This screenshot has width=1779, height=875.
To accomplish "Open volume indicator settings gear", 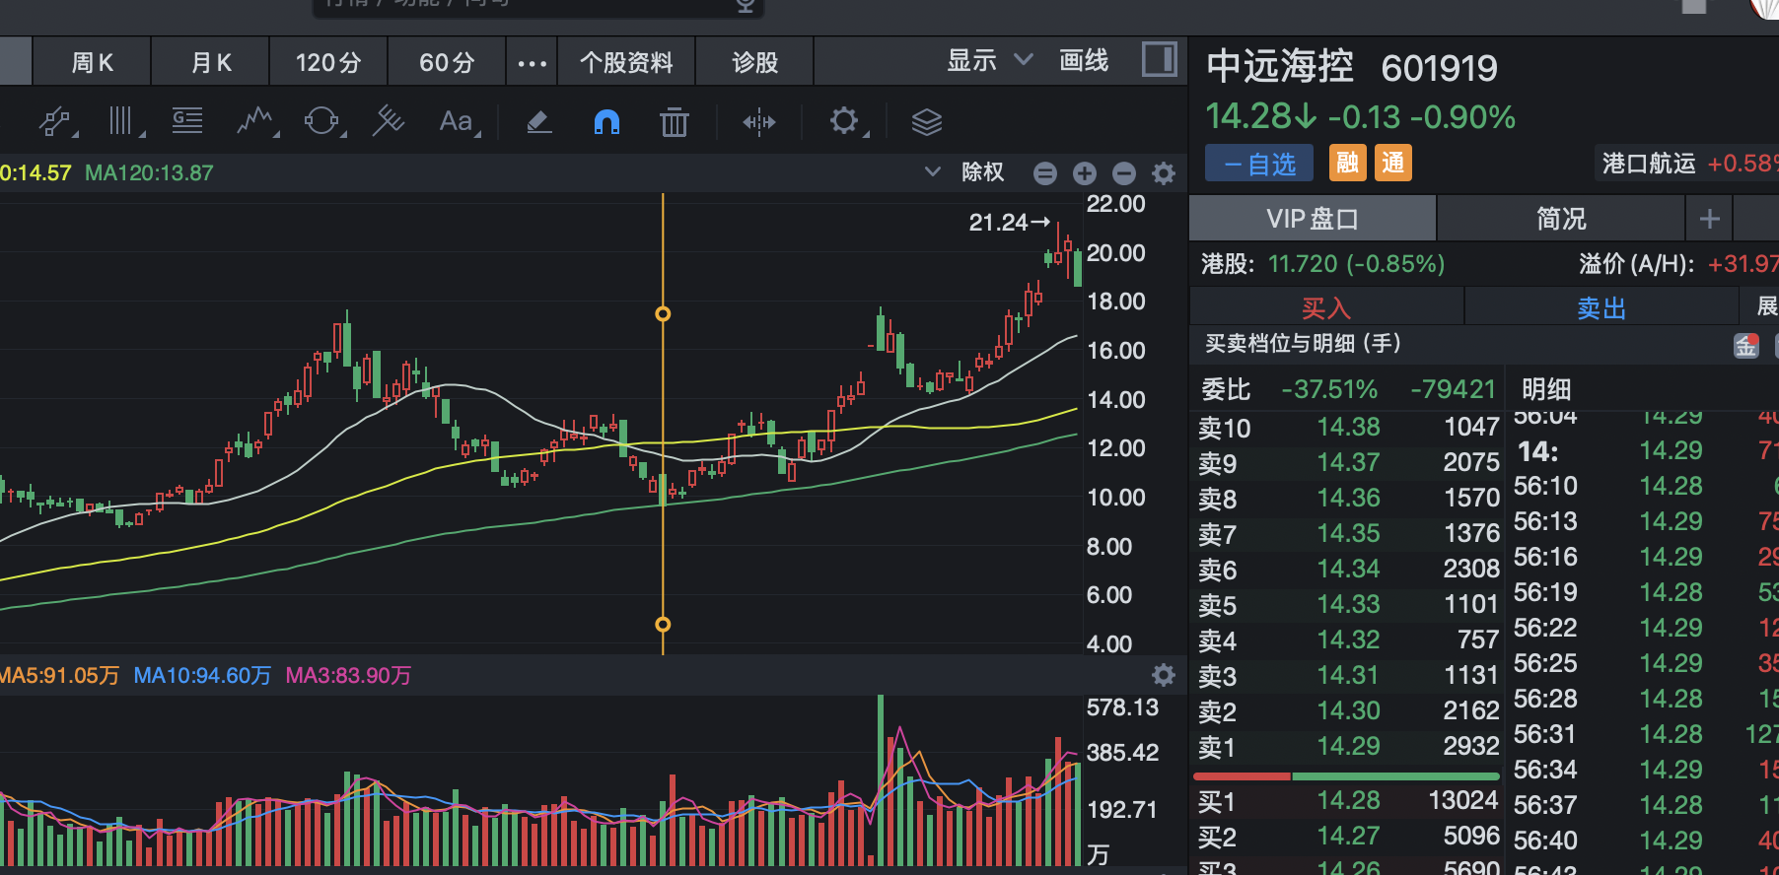I will [x=1164, y=675].
